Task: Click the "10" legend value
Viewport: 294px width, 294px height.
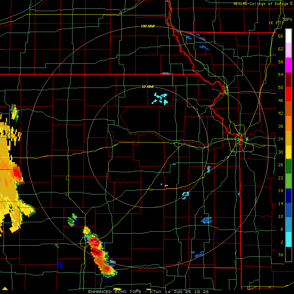Action: click(281, 216)
